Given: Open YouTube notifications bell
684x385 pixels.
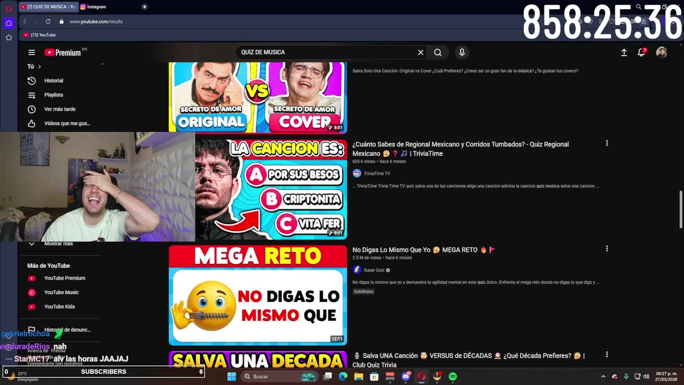Looking at the screenshot, I should click(x=641, y=52).
